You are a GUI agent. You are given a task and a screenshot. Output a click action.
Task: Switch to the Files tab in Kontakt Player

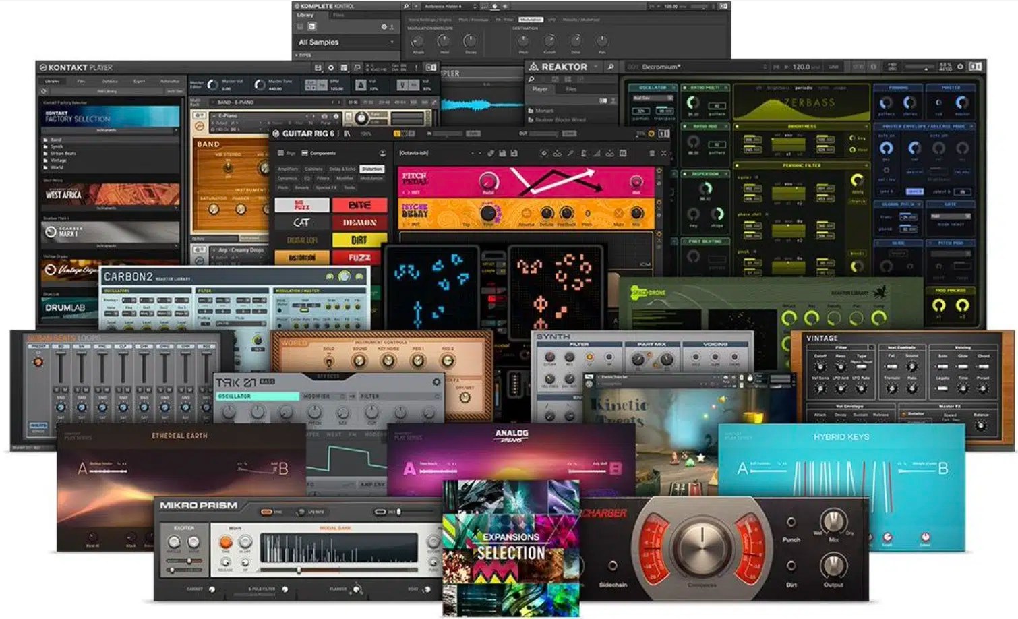[81, 81]
